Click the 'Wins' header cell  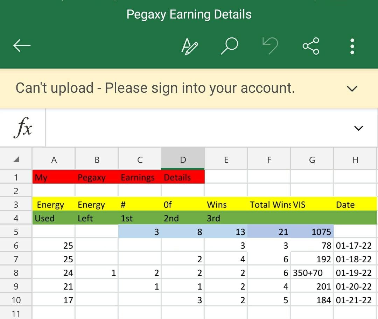(x=226, y=204)
